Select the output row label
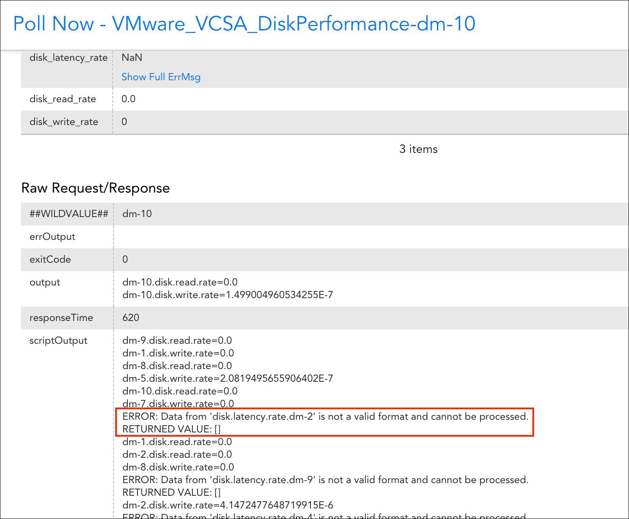The image size is (629, 519). (x=45, y=282)
